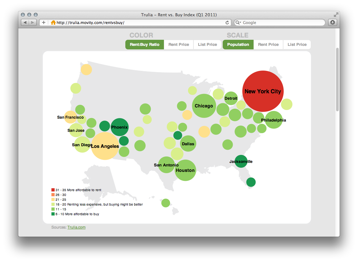Select the Rent:Buy Ratio color option
The image size is (358, 262).
point(145,44)
